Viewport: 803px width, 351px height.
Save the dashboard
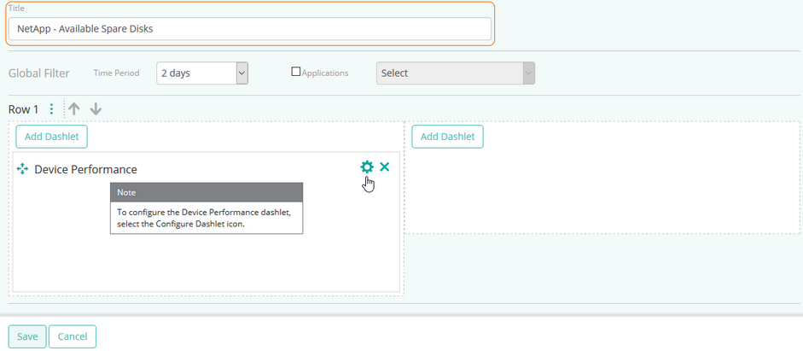point(27,336)
